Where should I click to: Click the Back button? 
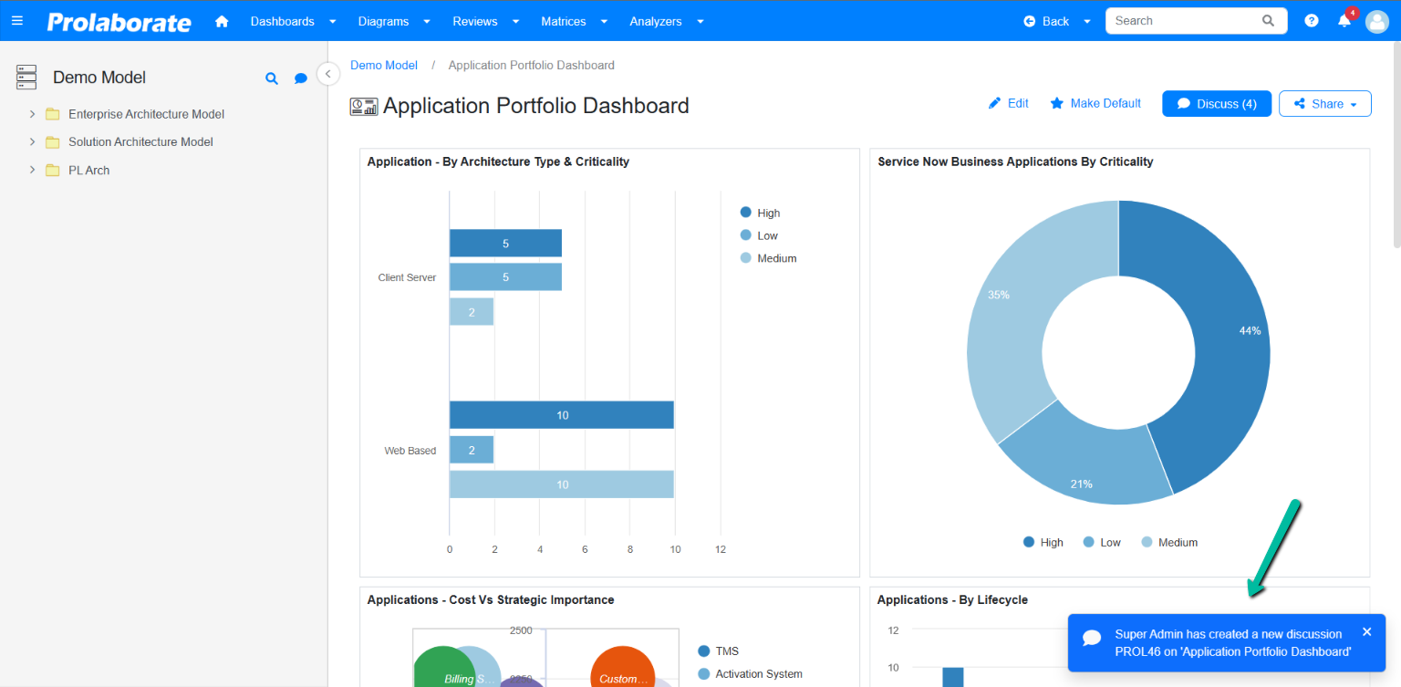click(x=1046, y=21)
